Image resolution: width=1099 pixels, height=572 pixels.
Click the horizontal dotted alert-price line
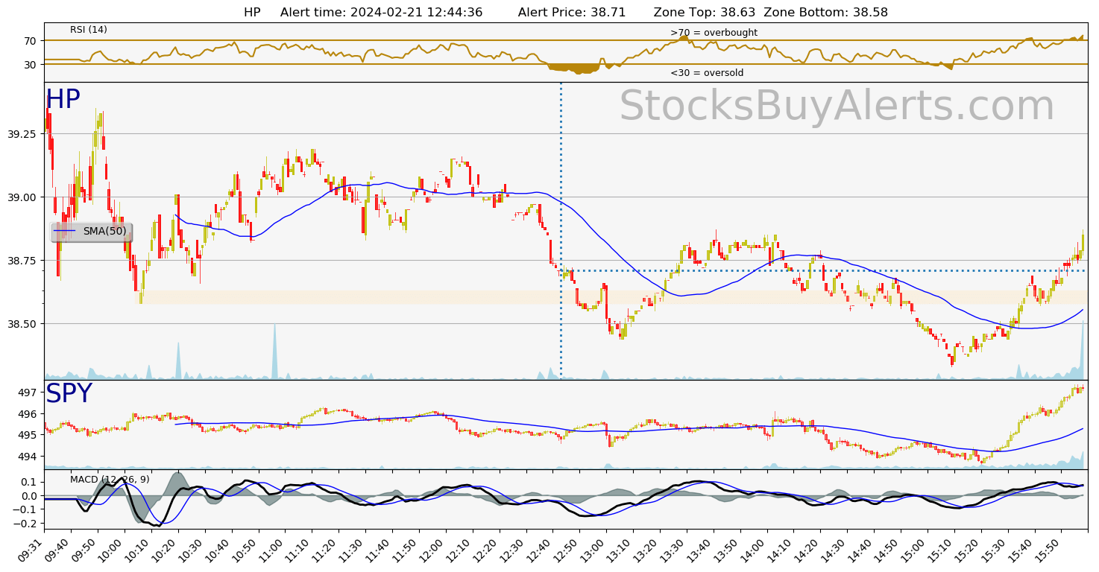coord(823,270)
